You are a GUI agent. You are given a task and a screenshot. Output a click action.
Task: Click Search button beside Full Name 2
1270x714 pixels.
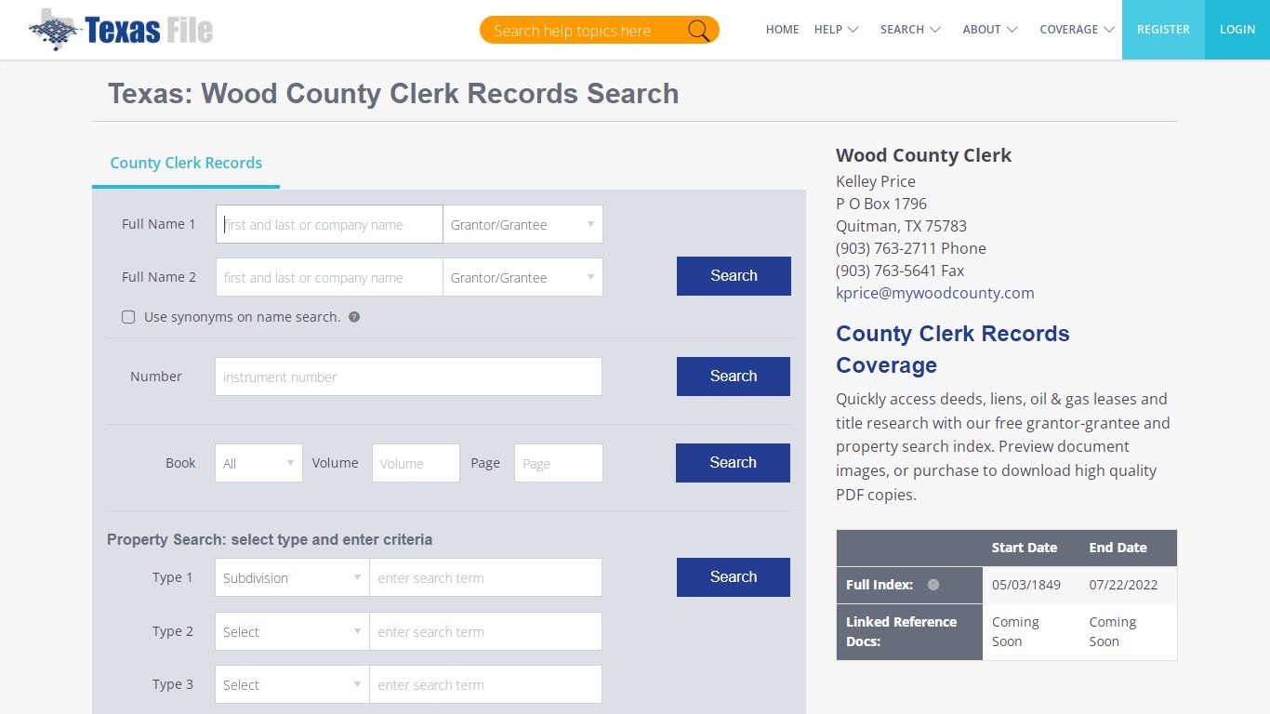(x=734, y=276)
